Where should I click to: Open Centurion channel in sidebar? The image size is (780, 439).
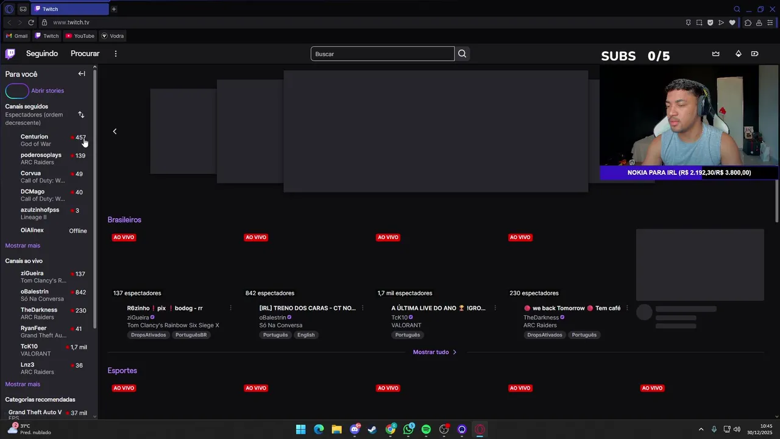[x=48, y=140]
